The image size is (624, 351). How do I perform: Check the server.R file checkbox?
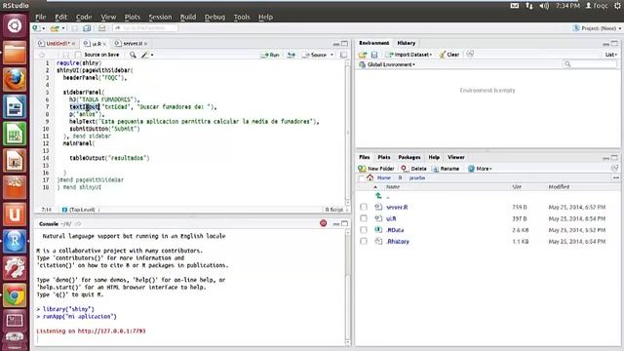pos(364,207)
